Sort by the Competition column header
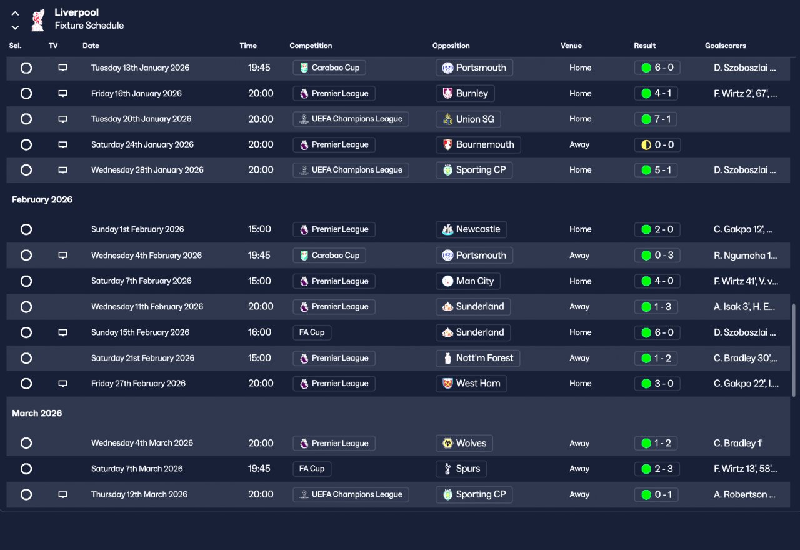The image size is (800, 550). coord(311,46)
